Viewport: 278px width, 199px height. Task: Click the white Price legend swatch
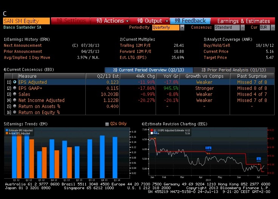152,133
